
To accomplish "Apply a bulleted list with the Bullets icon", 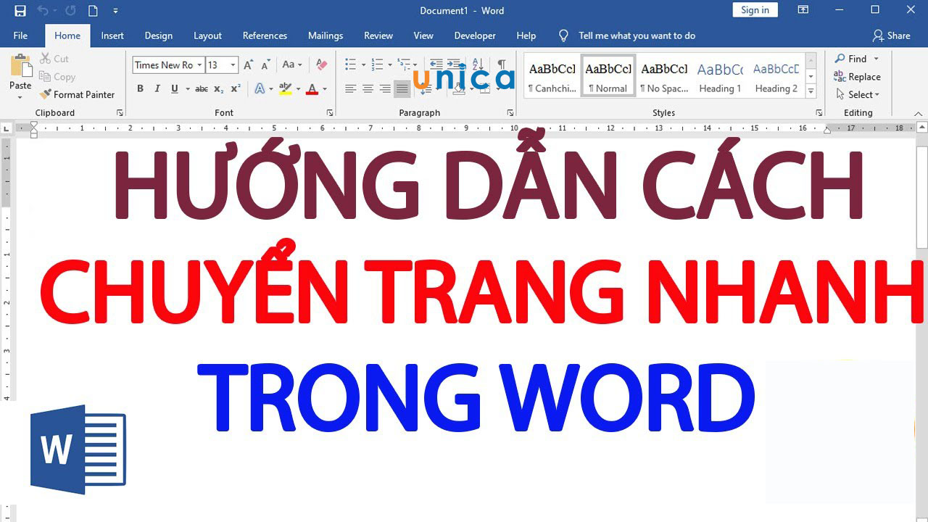I will (350, 65).
